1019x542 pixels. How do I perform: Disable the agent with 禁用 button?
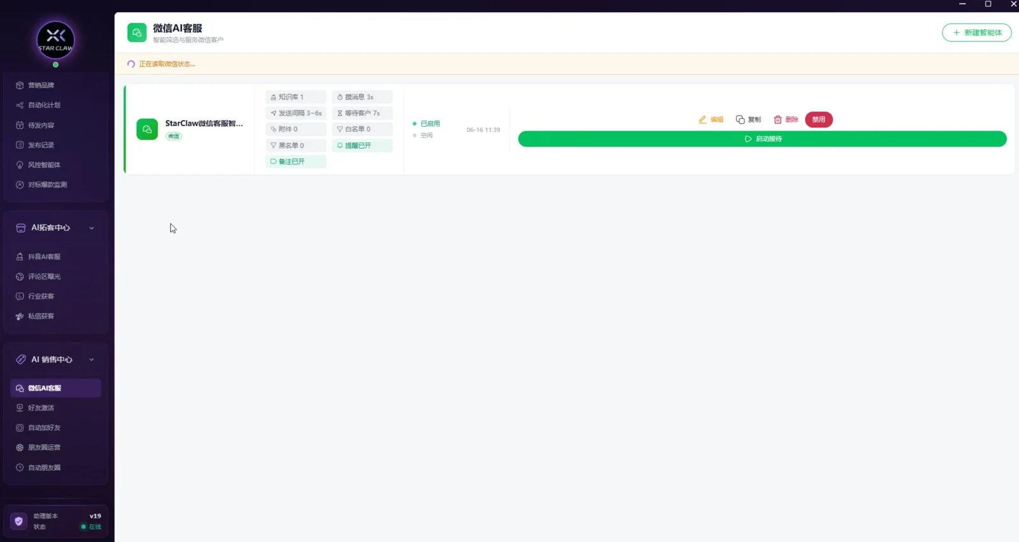818,120
